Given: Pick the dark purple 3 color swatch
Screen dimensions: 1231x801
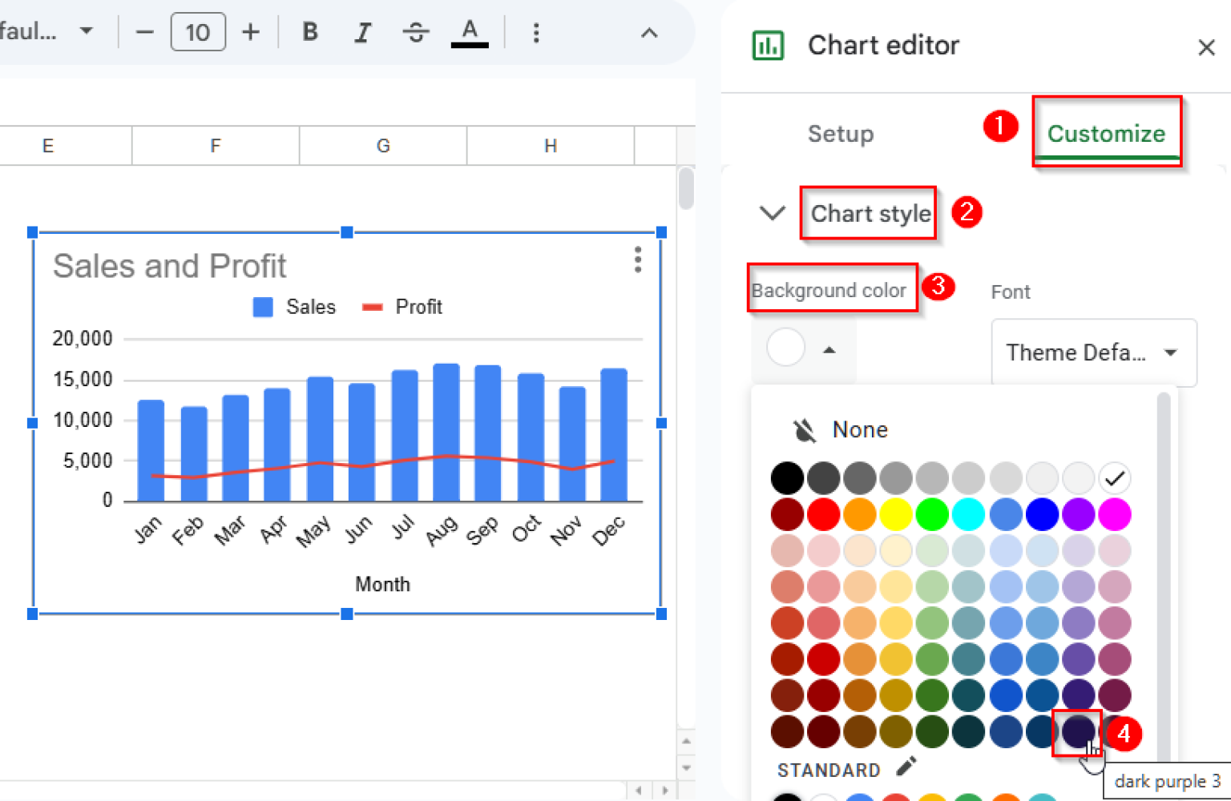Looking at the screenshot, I should tap(1077, 731).
